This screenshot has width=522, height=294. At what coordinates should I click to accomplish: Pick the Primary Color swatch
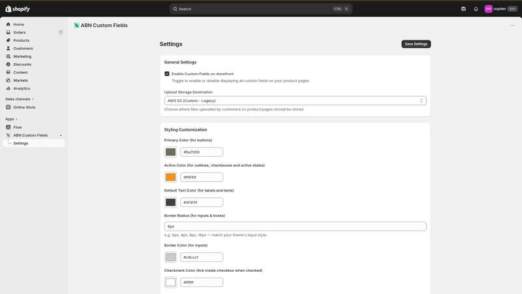pyautogui.click(x=170, y=152)
